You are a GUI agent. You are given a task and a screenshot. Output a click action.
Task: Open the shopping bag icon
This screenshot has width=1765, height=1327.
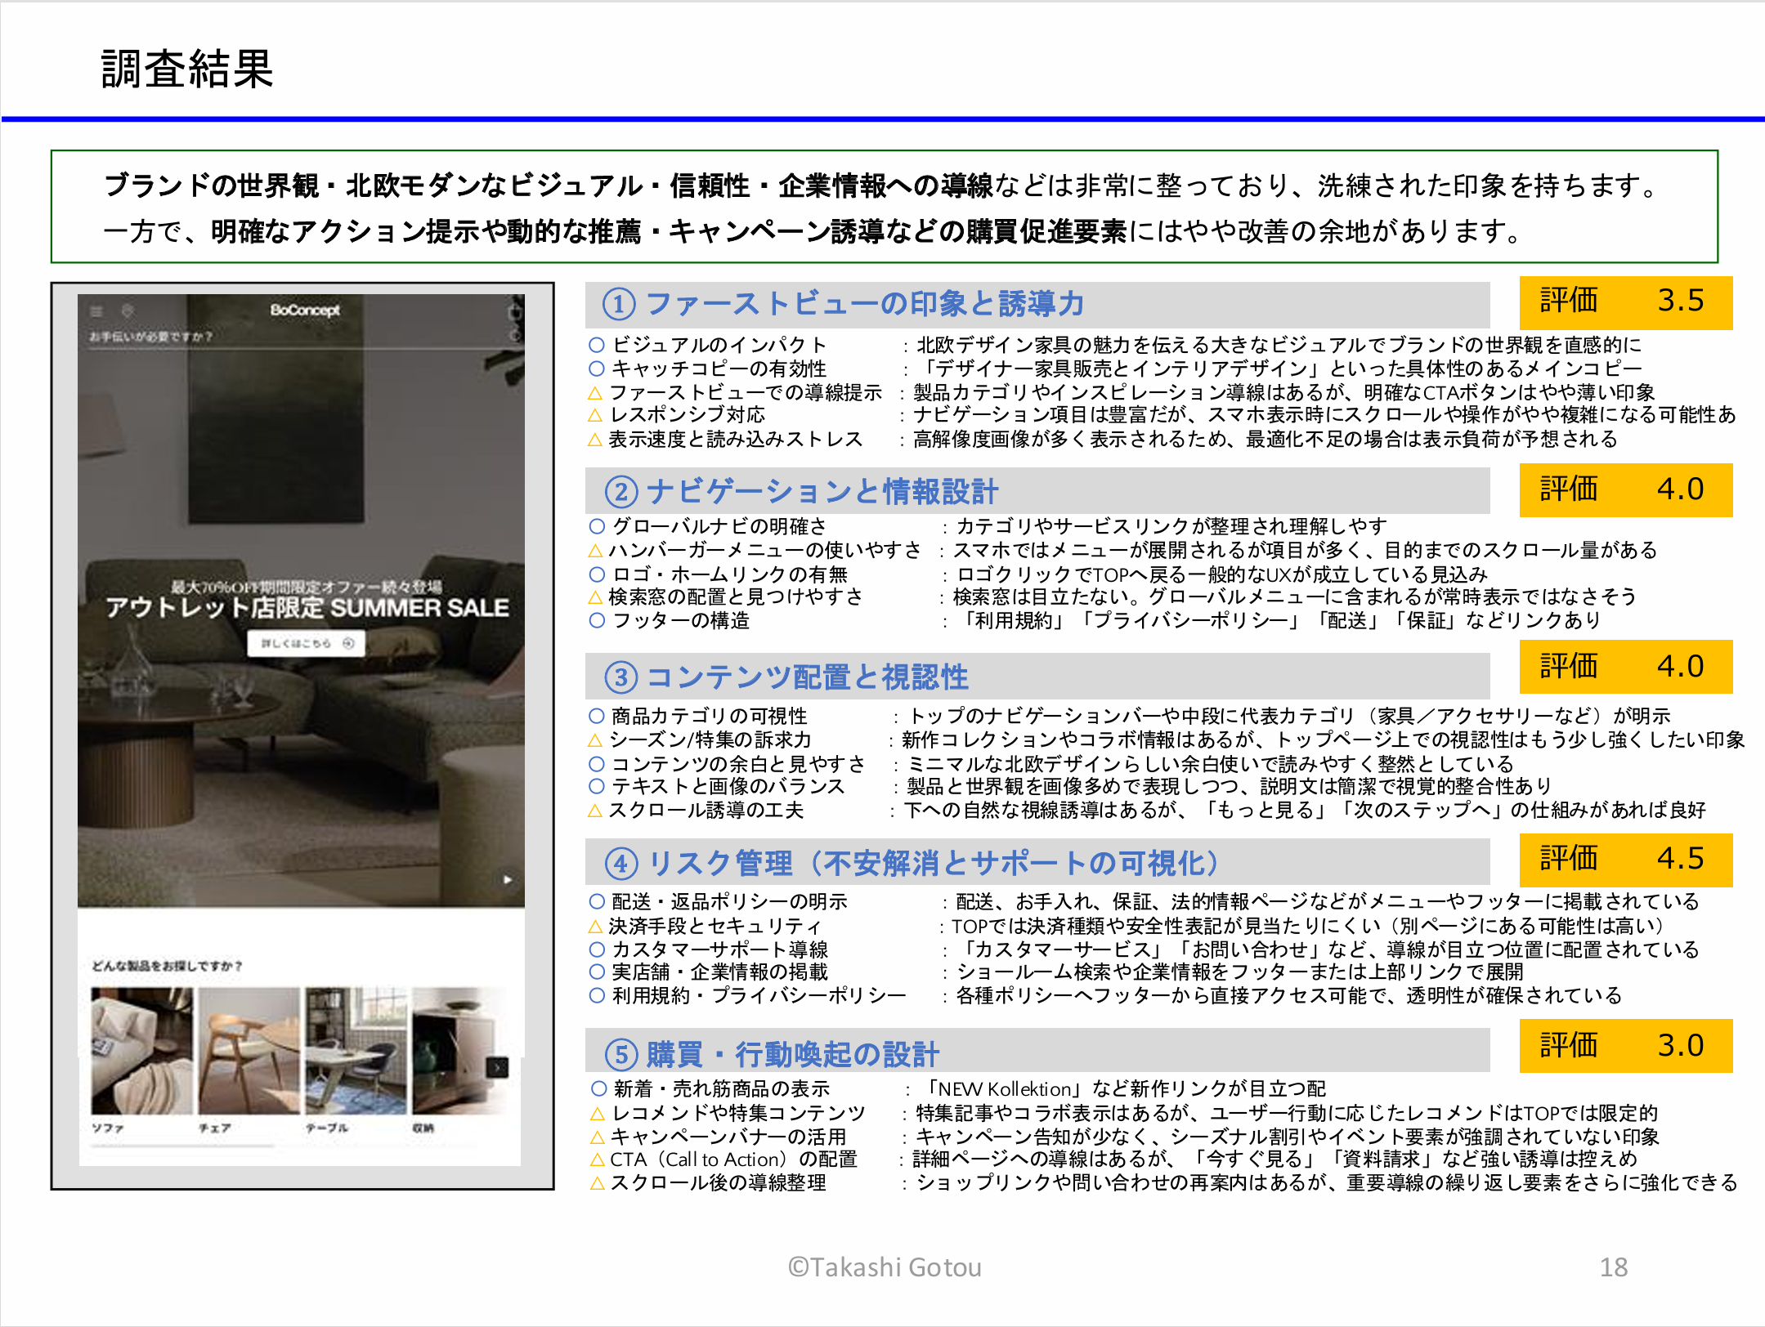coord(514,312)
